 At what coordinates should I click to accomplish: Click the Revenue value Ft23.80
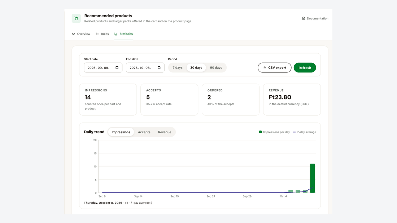point(280,97)
